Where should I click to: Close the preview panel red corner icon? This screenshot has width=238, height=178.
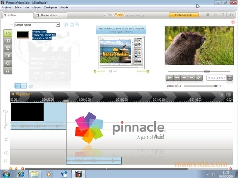pyautogui.click(x=233, y=22)
